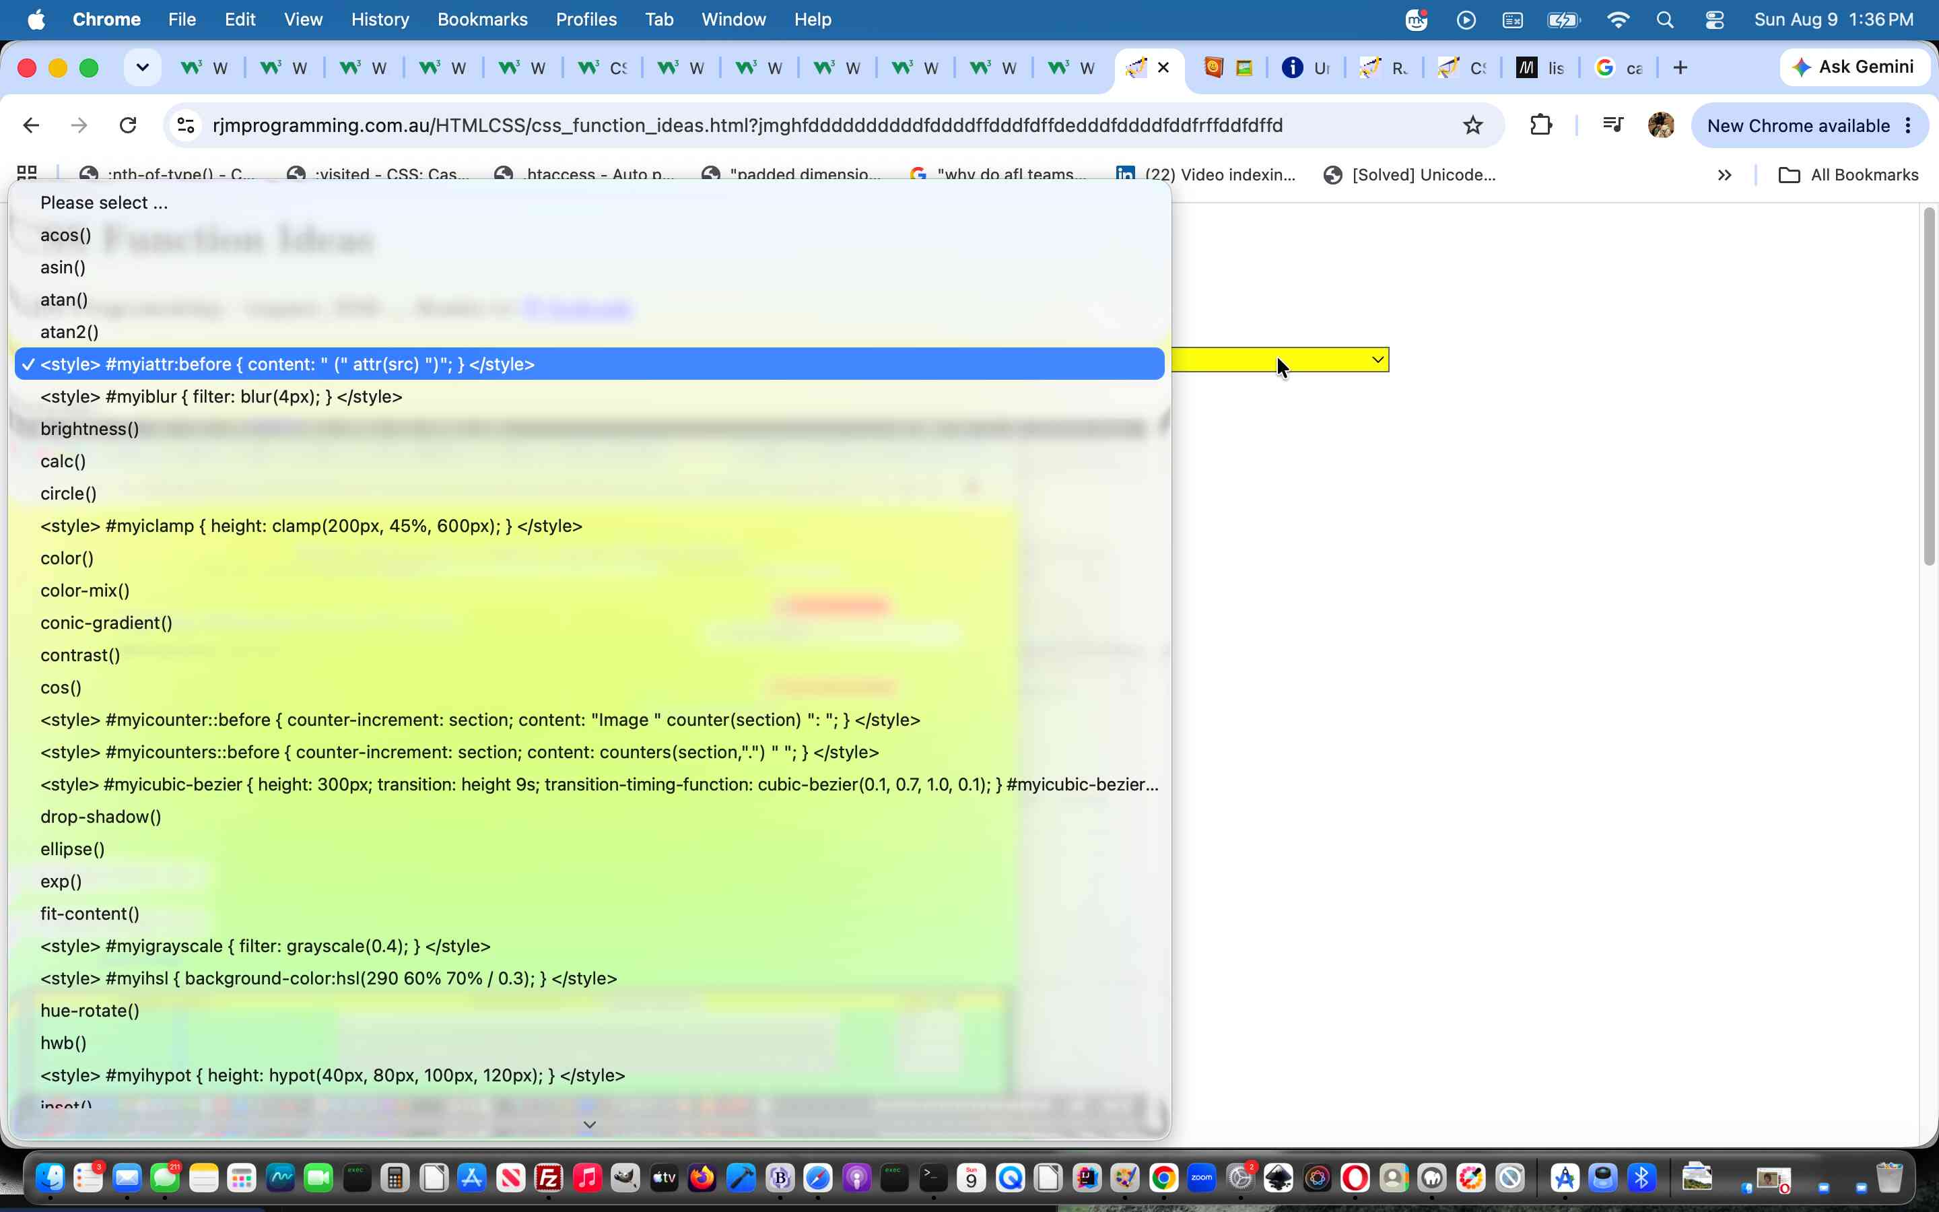Image resolution: width=1939 pixels, height=1212 pixels.
Task: Open the Bookmarks menu
Action: 482,20
